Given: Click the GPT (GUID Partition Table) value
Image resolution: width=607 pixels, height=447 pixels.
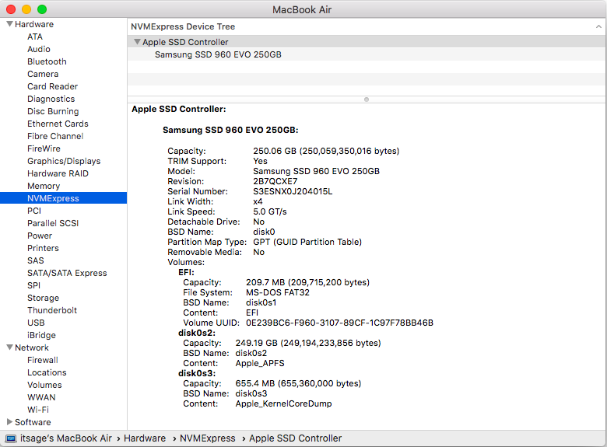Looking at the screenshot, I should 307,242.
